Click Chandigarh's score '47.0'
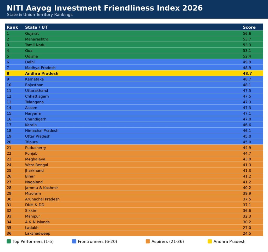The width and height of the screenshot is (268, 252). (247, 119)
